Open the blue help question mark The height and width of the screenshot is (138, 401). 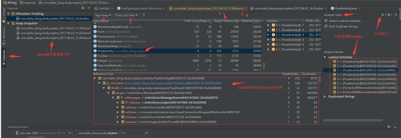point(144,15)
